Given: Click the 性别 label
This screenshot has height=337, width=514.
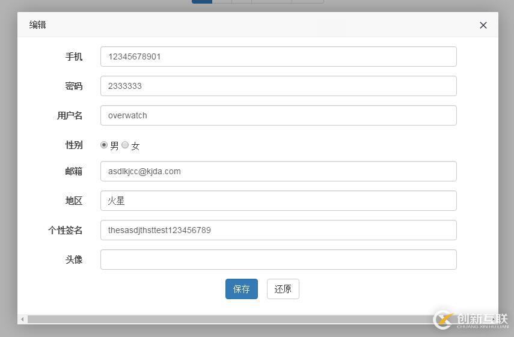Looking at the screenshot, I should coord(74,145).
